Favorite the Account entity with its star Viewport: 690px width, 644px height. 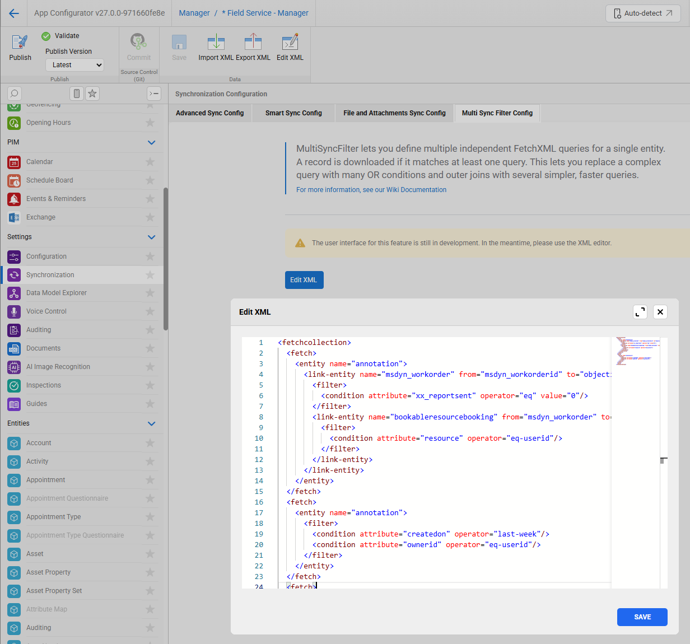point(150,443)
